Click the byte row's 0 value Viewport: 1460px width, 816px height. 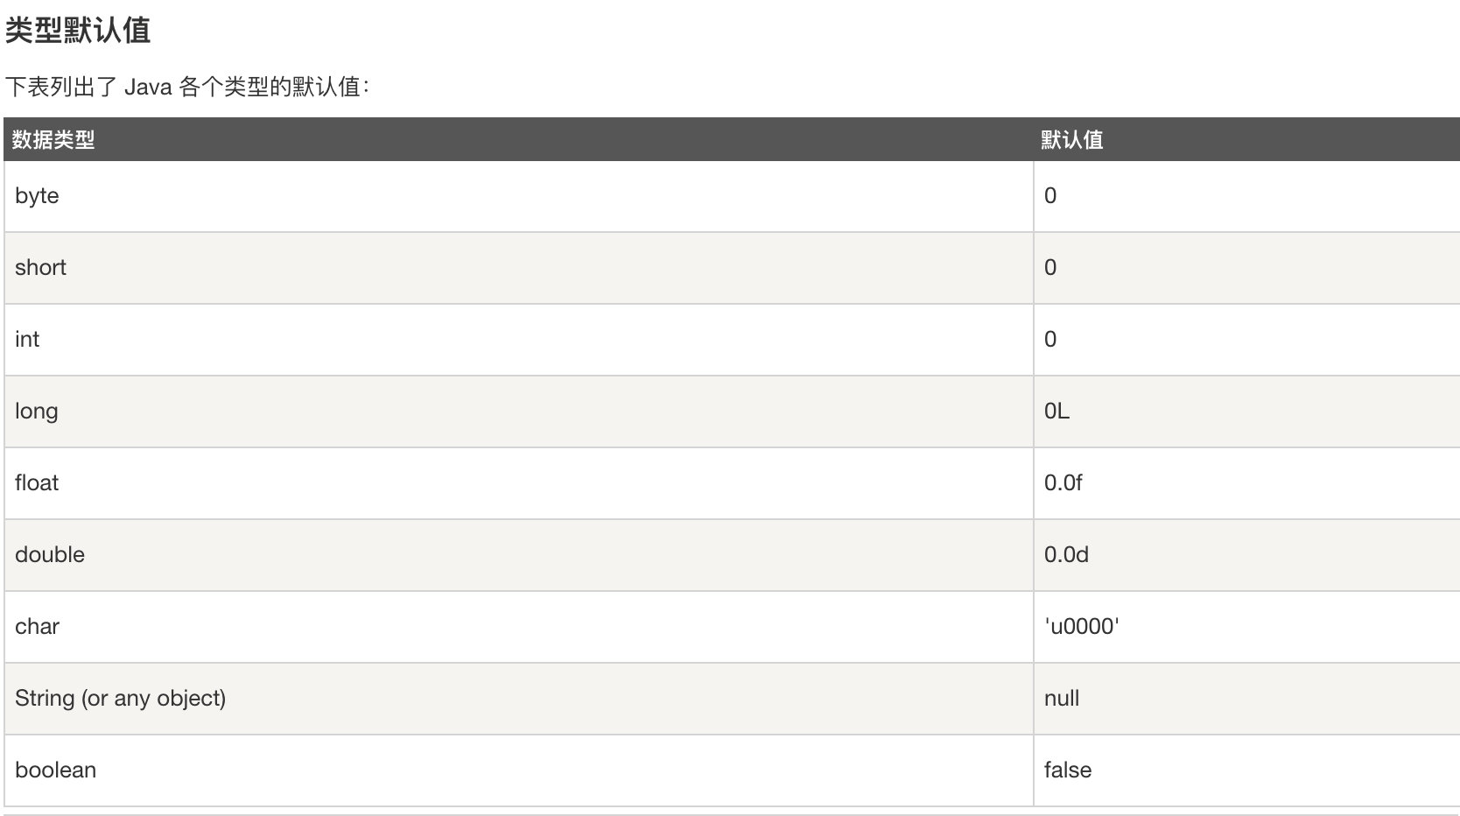[1050, 196]
